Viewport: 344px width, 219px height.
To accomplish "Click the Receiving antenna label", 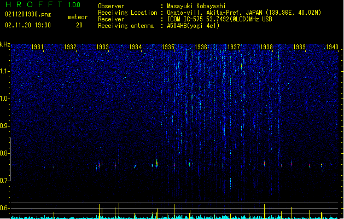I will [x=126, y=26].
